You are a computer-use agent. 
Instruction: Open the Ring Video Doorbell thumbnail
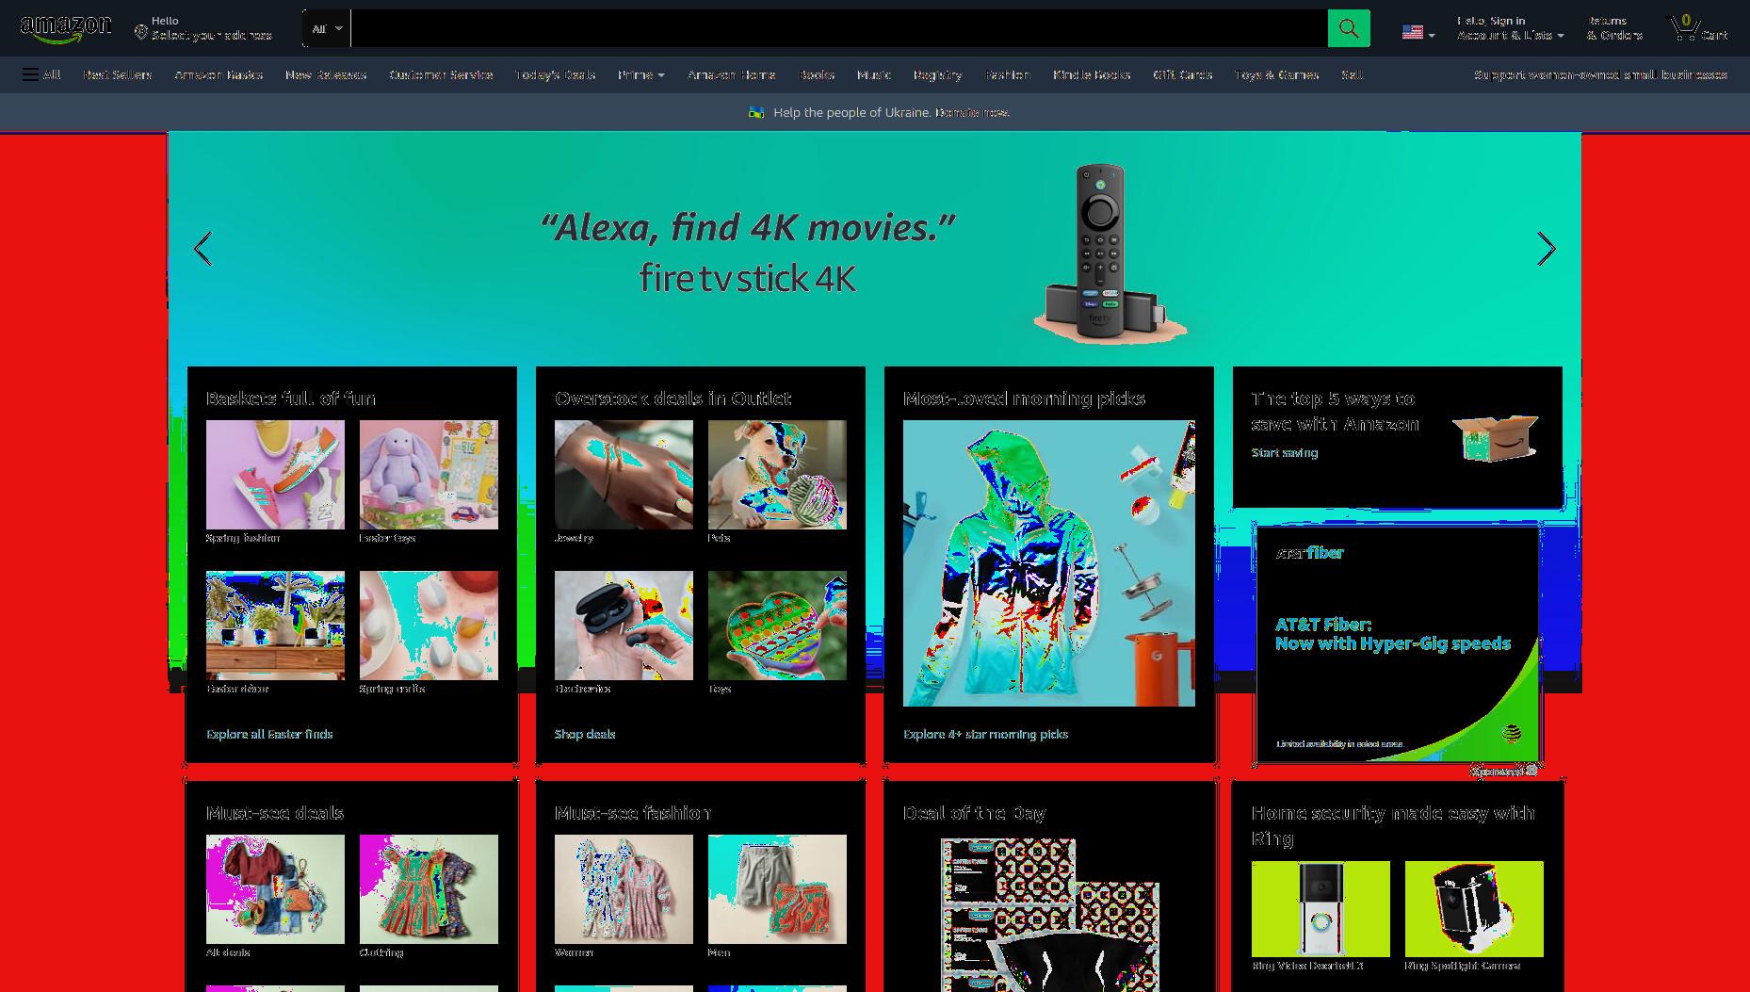1320,909
